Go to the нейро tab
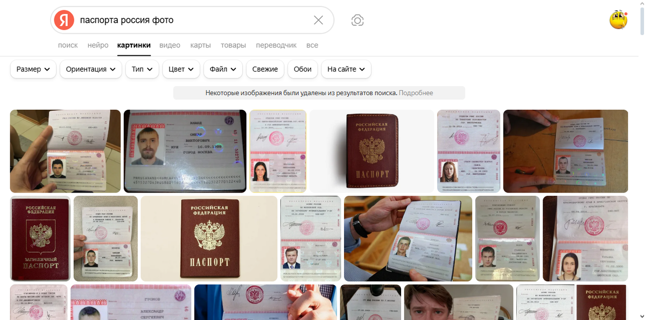Screen dimensions: 646x320 click(98, 45)
